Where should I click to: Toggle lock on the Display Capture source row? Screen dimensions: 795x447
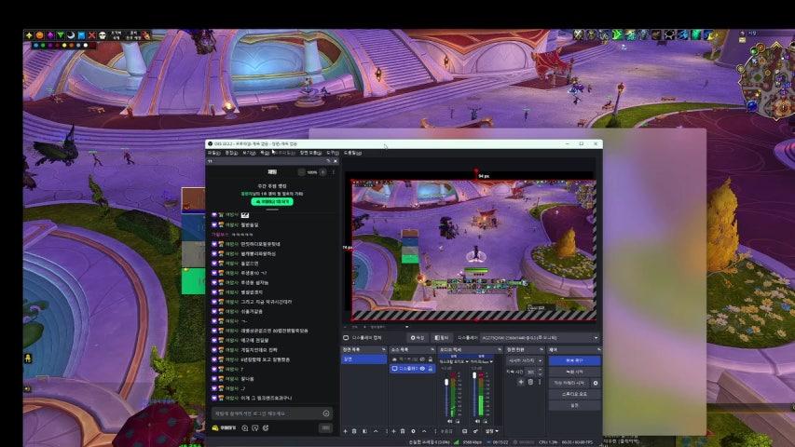(431, 369)
